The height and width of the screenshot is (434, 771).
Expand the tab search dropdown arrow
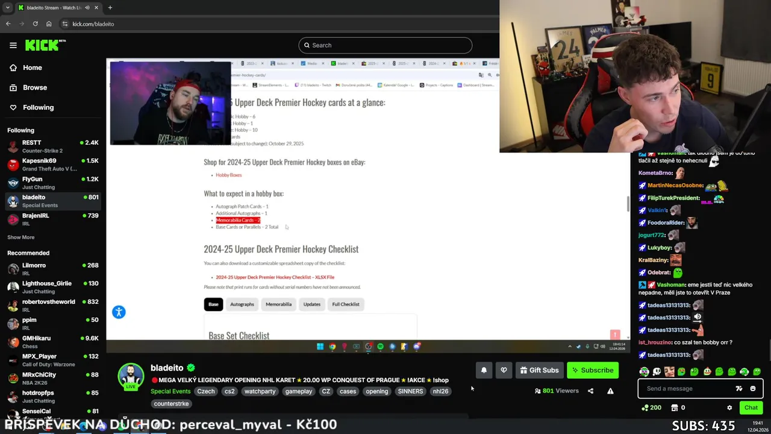tap(7, 7)
